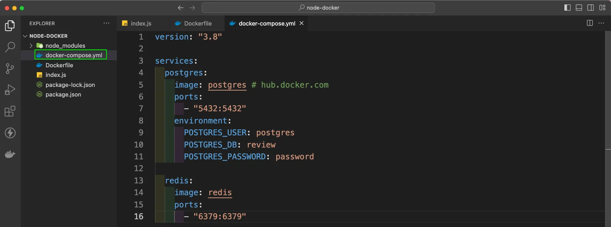Click the services key on line 3
This screenshot has height=227, width=611.
point(174,61)
